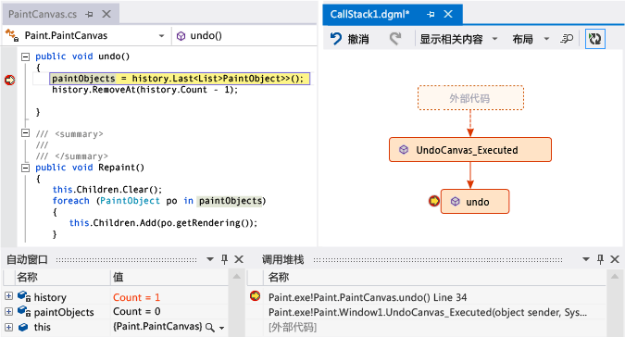The image size is (625, 337).
Task: Collapse the Repaint() method region
Action: 26,168
